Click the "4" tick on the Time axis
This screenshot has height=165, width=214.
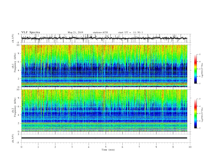pos(89,147)
